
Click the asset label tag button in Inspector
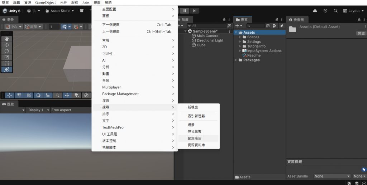[x=363, y=170]
